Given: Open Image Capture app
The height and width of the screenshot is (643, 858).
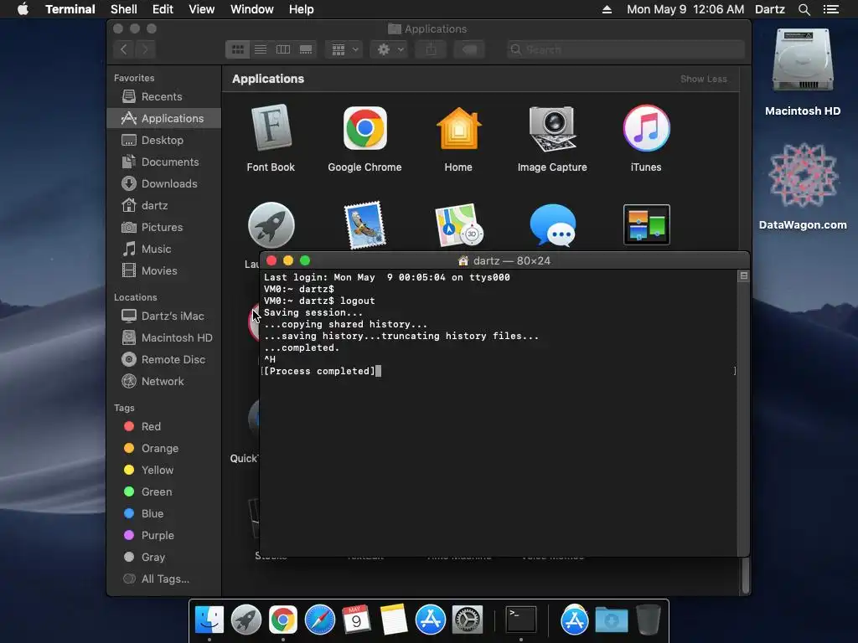Looking at the screenshot, I should tap(552, 128).
